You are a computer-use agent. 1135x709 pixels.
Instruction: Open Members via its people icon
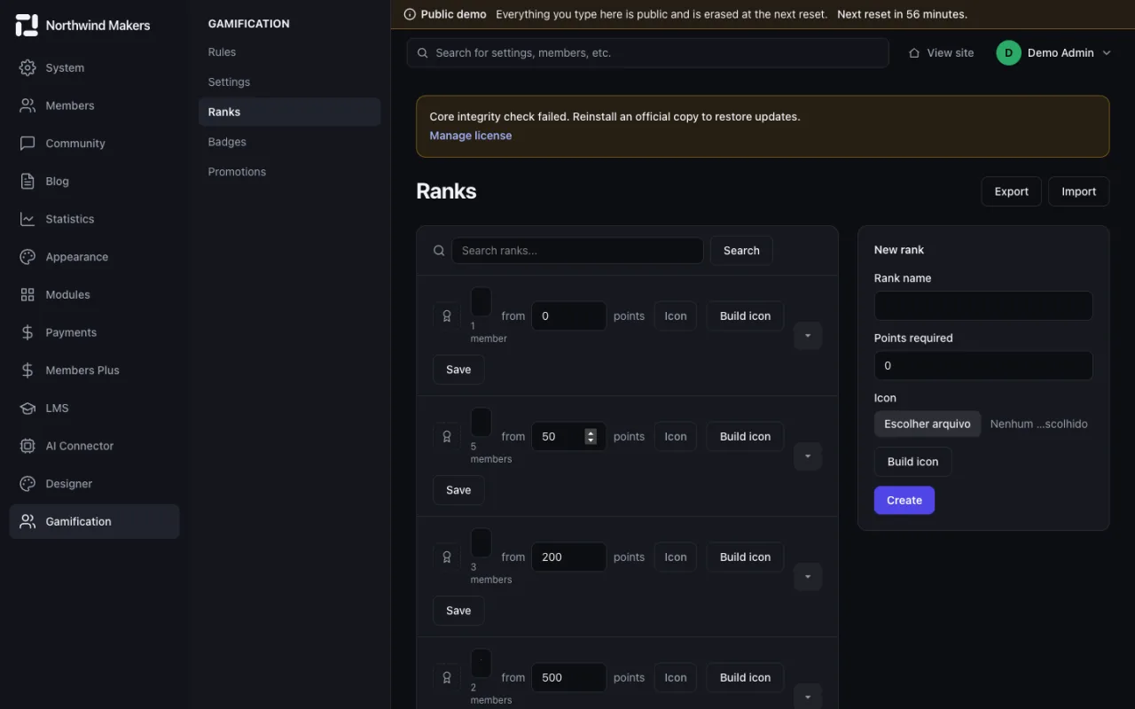coord(27,105)
